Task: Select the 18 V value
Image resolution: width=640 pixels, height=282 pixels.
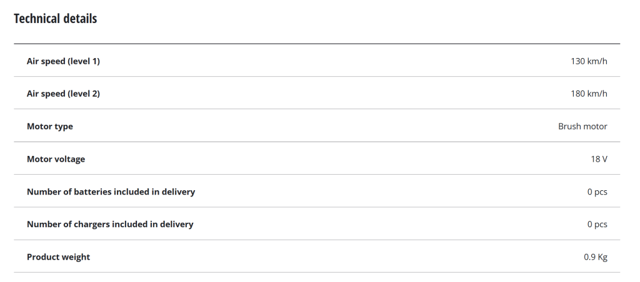Action: pyautogui.click(x=599, y=159)
